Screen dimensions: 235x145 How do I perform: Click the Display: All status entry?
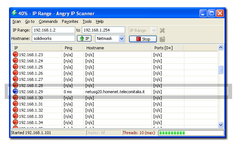coord(95,133)
